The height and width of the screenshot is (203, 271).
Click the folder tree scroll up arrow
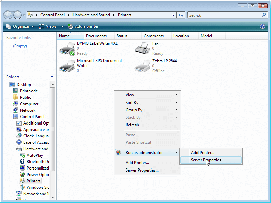(53, 84)
